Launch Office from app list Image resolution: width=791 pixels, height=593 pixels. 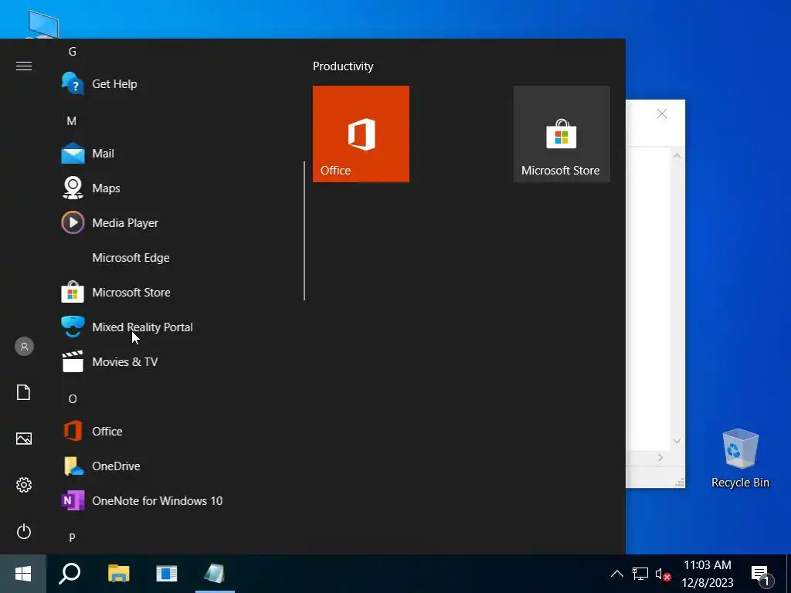pos(107,432)
